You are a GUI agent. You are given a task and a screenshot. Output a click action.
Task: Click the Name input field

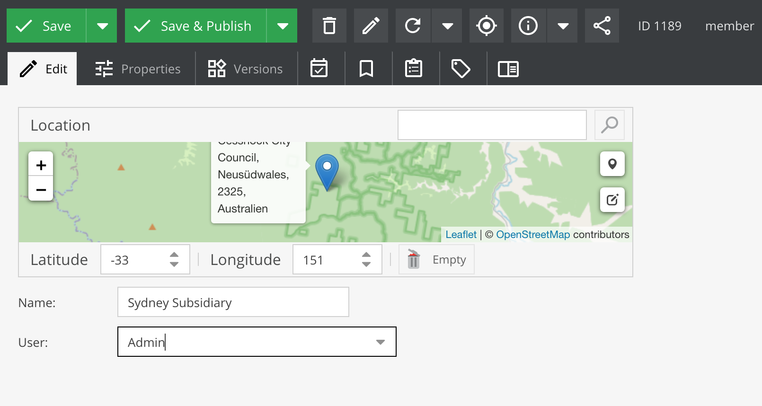(x=233, y=302)
